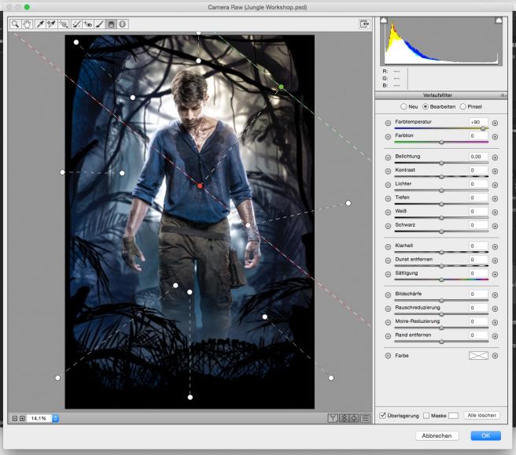Decrease Moiré-Reduzierung with its minus icon
The height and width of the screenshot is (455, 516).
pyautogui.click(x=388, y=322)
